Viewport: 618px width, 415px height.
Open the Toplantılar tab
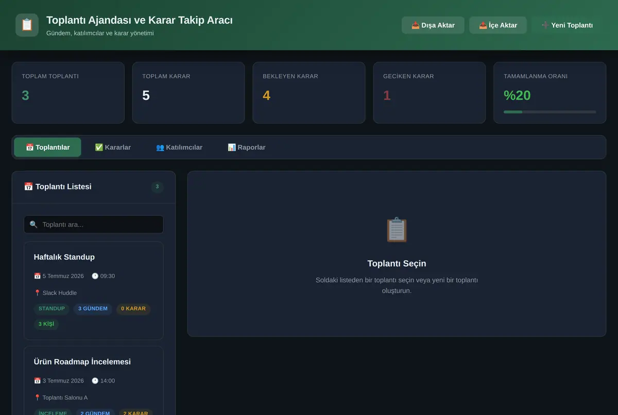(47, 147)
